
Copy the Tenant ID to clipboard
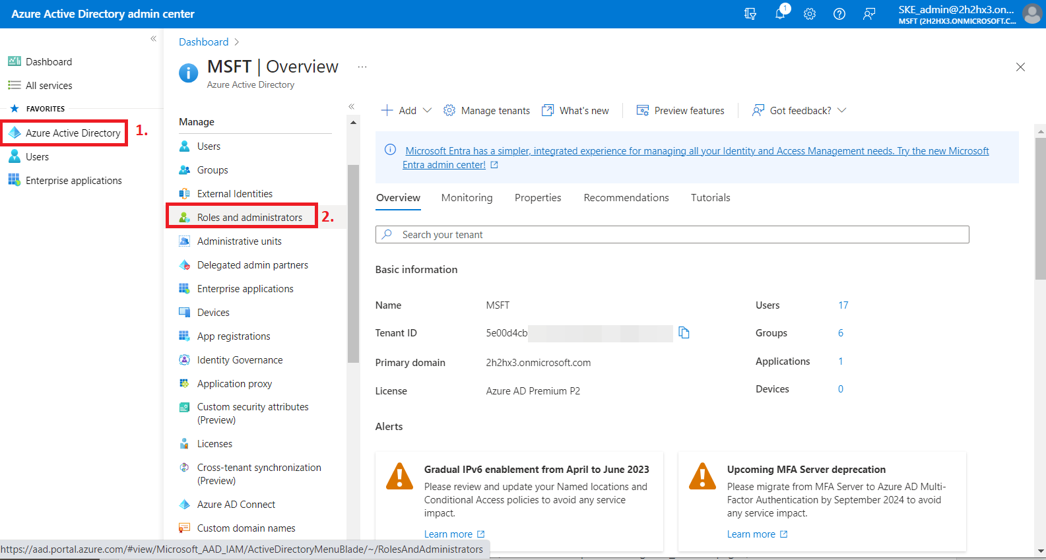(x=684, y=333)
